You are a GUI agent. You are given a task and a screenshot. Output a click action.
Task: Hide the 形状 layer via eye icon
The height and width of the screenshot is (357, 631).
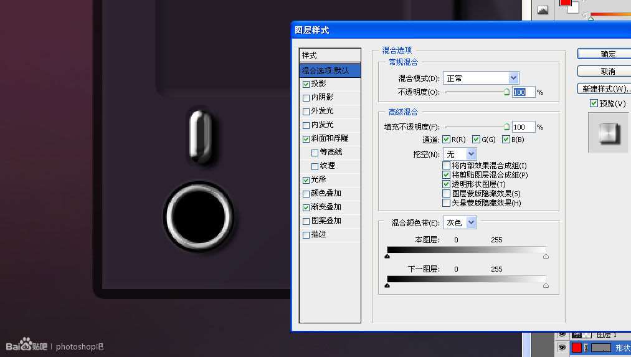point(562,347)
